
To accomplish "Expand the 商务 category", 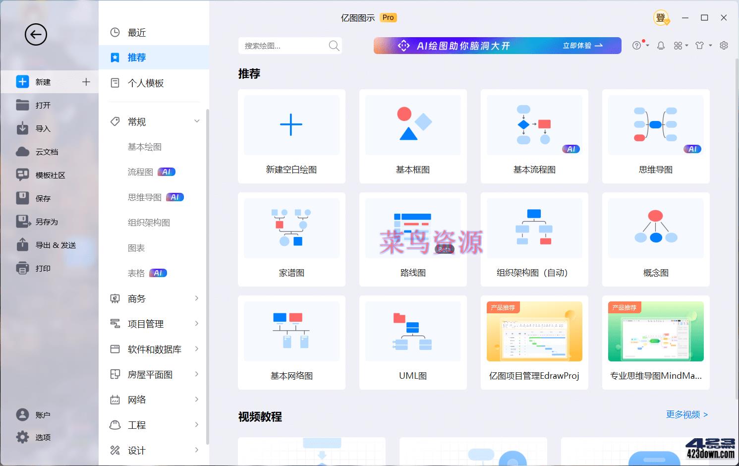I will [x=197, y=298].
